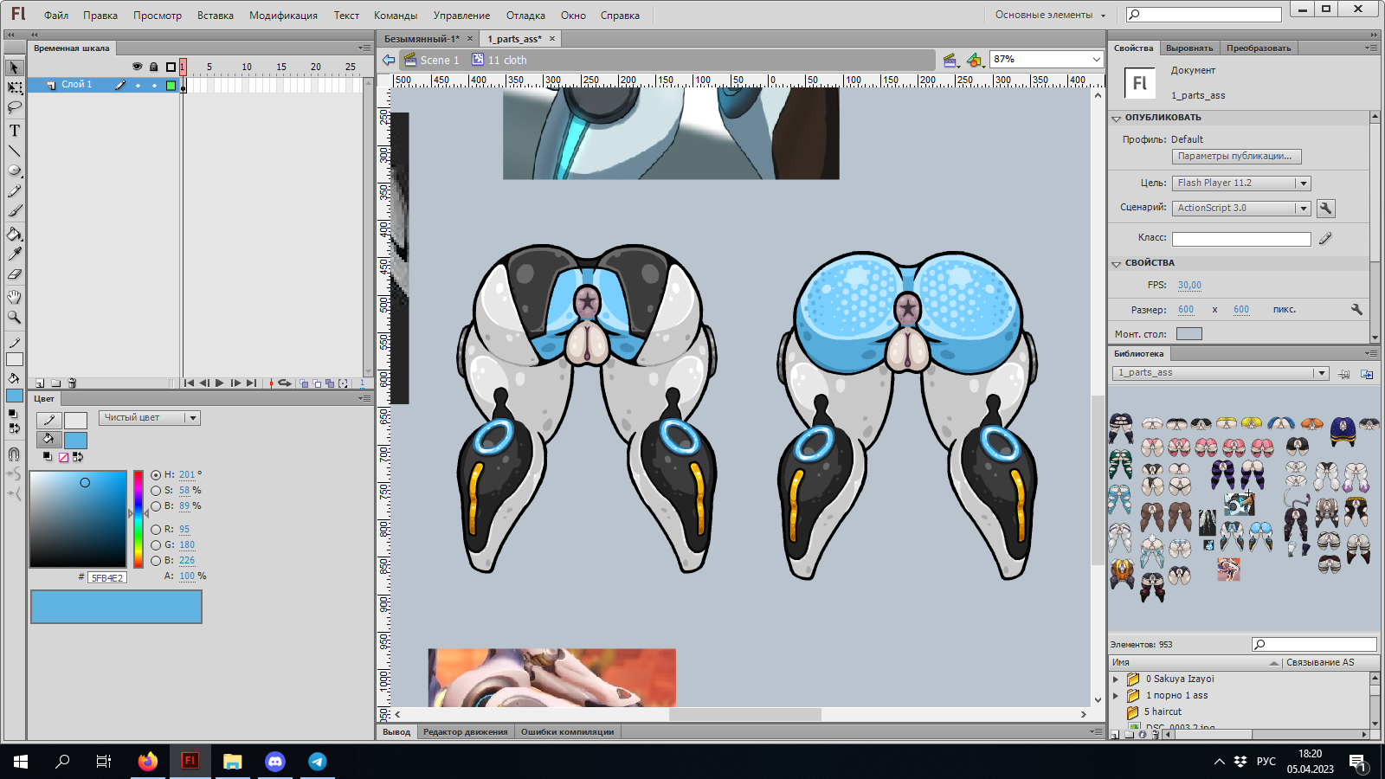Open Firefox from the taskbar
Viewport: 1385px width, 779px height.
(148, 761)
